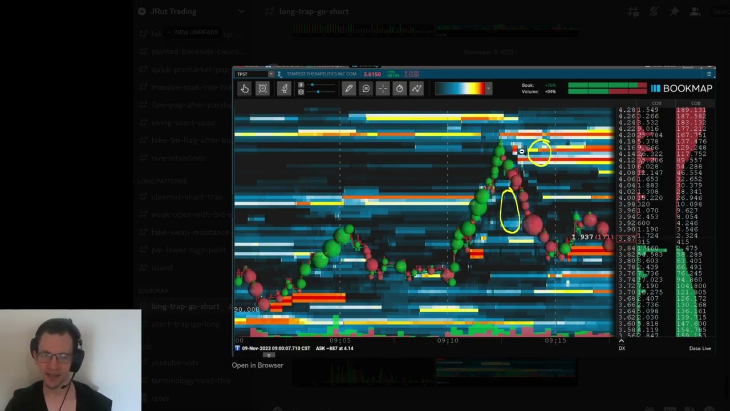The height and width of the screenshot is (411, 730).
Task: Click the zoom-region tool in Bookmap toolbar
Action: click(262, 88)
